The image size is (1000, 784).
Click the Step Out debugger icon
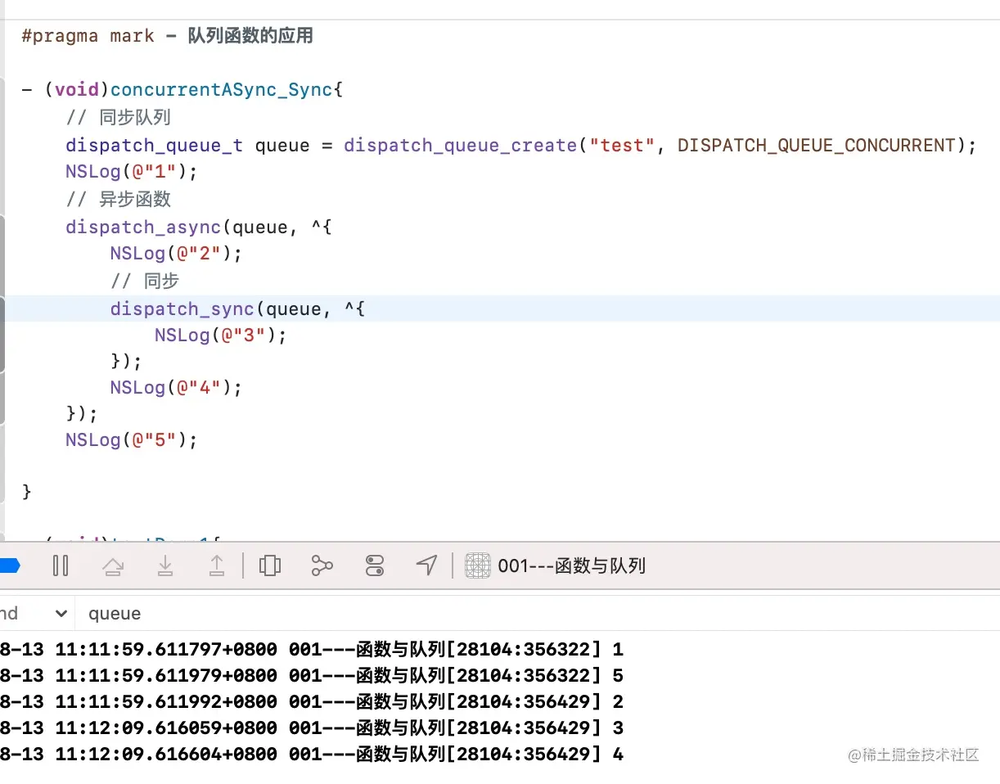(x=218, y=565)
